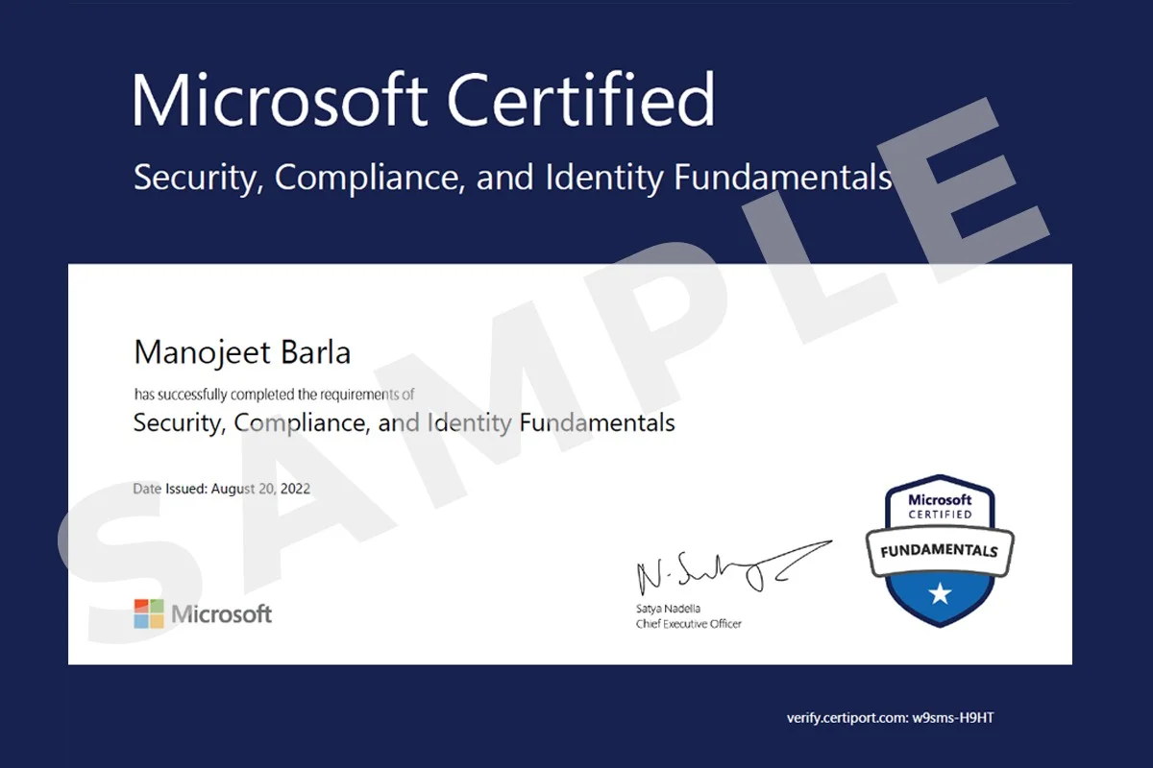Click the white star on the badge
1153x768 pixels.
click(939, 595)
